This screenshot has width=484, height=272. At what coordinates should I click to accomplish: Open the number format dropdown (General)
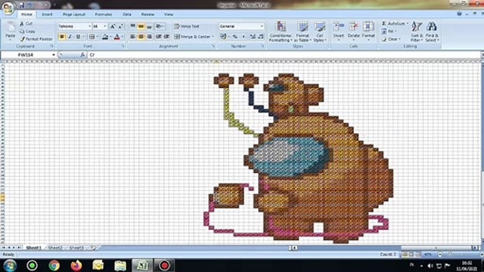[262, 26]
